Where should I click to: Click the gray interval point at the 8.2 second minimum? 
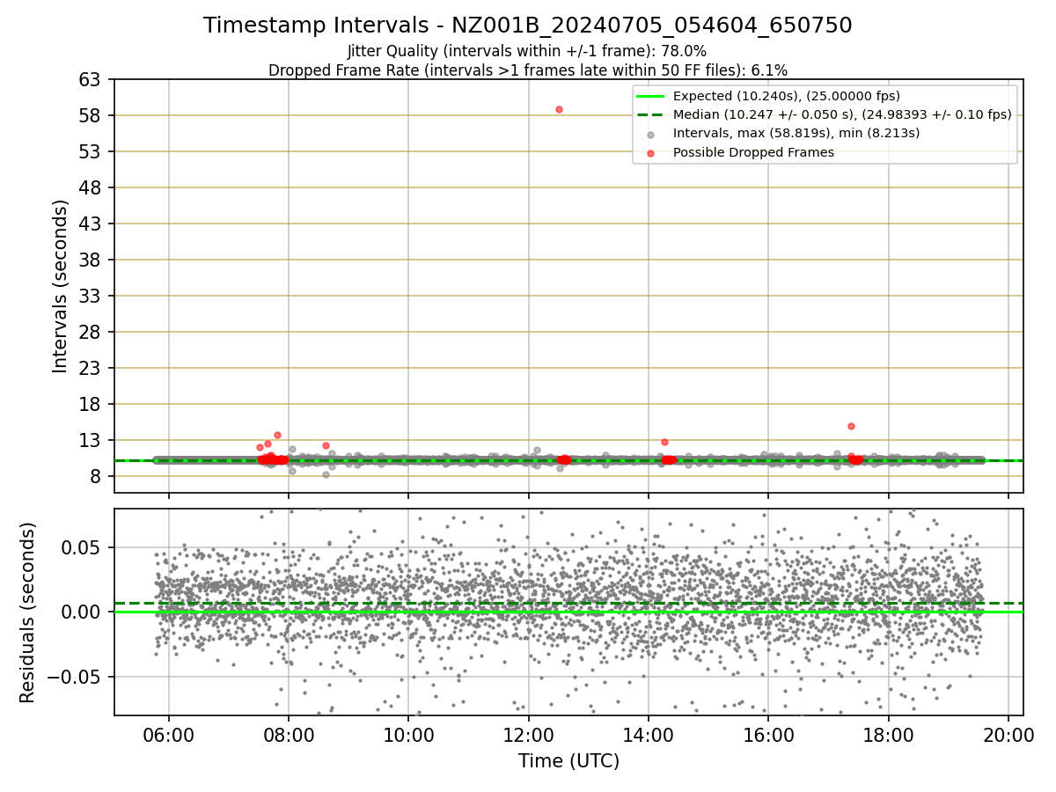326,474
